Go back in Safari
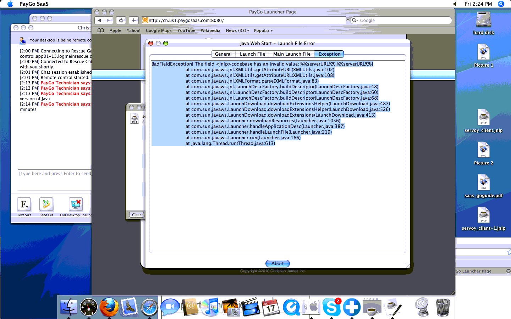The width and height of the screenshot is (511, 319). tap(100, 20)
